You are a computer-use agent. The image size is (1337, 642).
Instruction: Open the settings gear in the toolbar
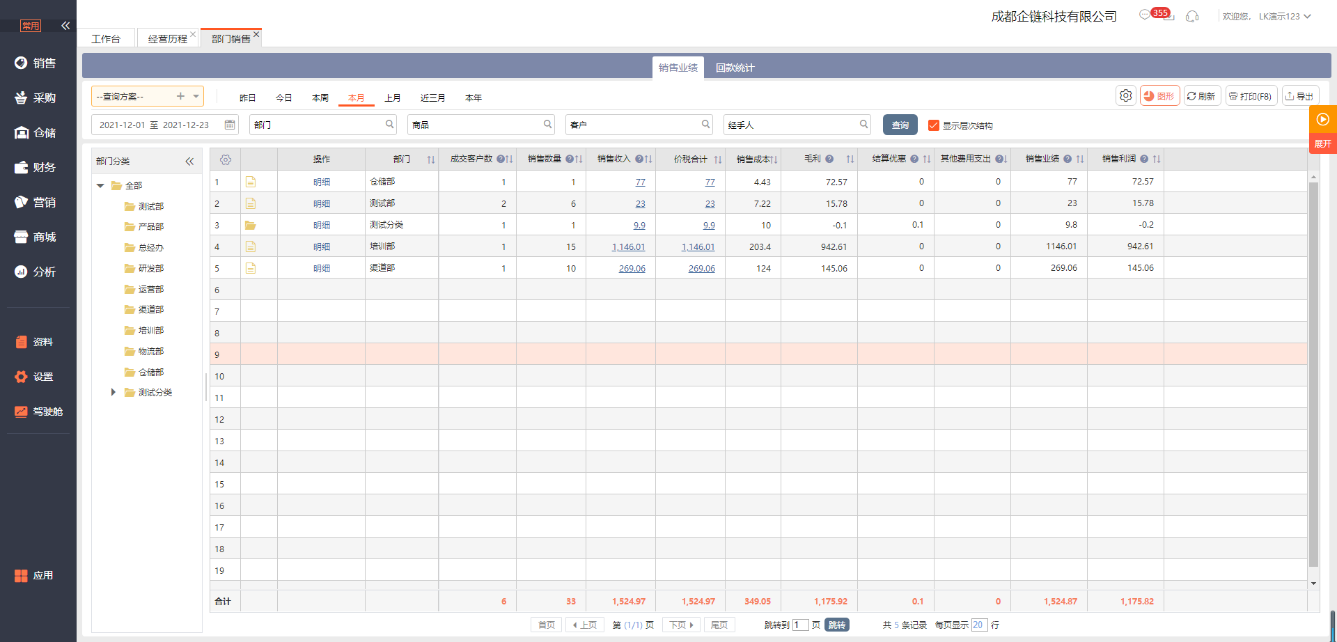[1125, 96]
